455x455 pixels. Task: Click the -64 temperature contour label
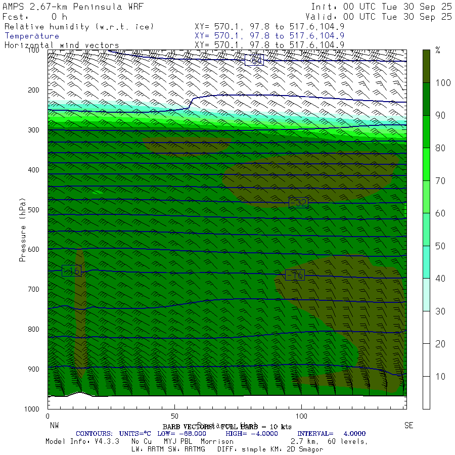254,60
